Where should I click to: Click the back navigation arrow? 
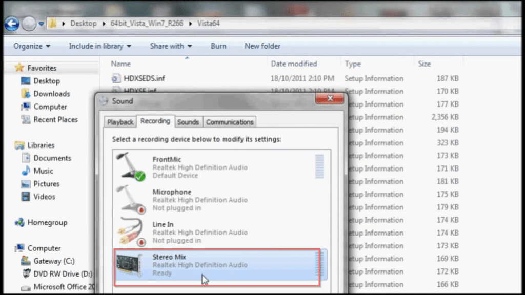(x=11, y=24)
